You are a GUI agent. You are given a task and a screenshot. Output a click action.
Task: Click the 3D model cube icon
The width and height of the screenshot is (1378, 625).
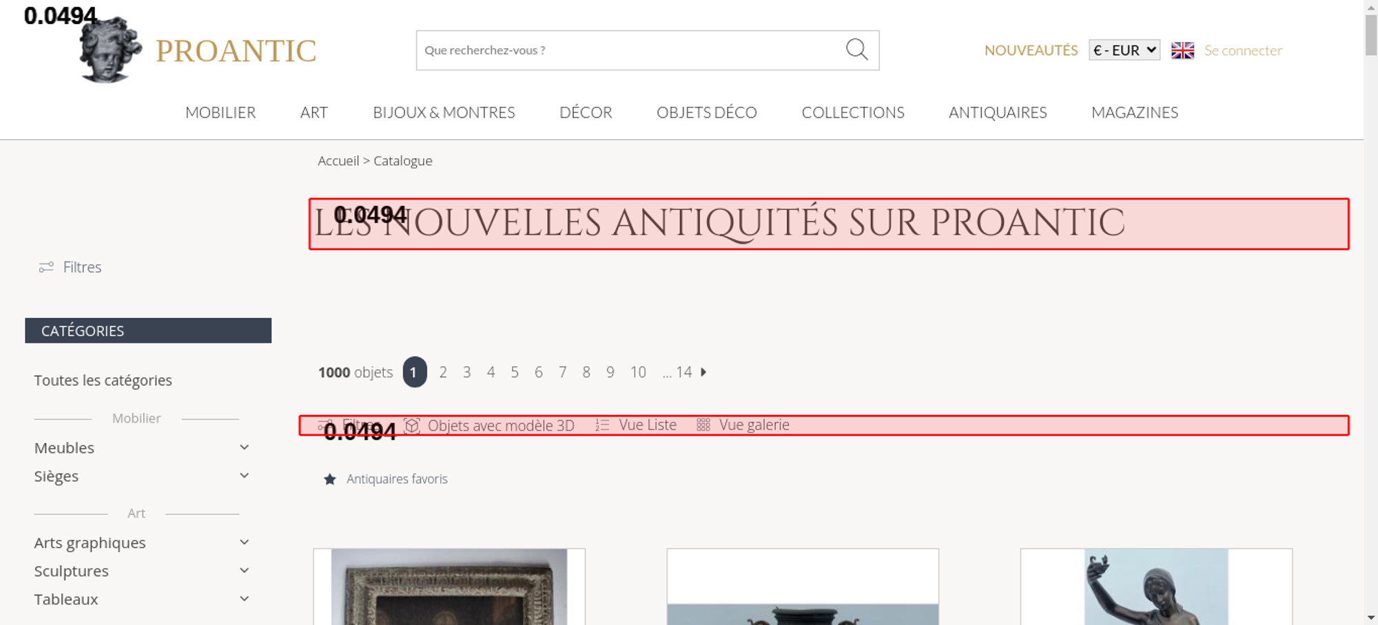pyautogui.click(x=412, y=425)
